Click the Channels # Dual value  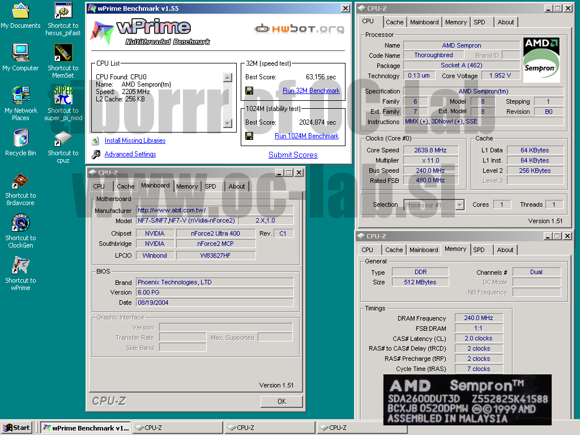pos(536,272)
